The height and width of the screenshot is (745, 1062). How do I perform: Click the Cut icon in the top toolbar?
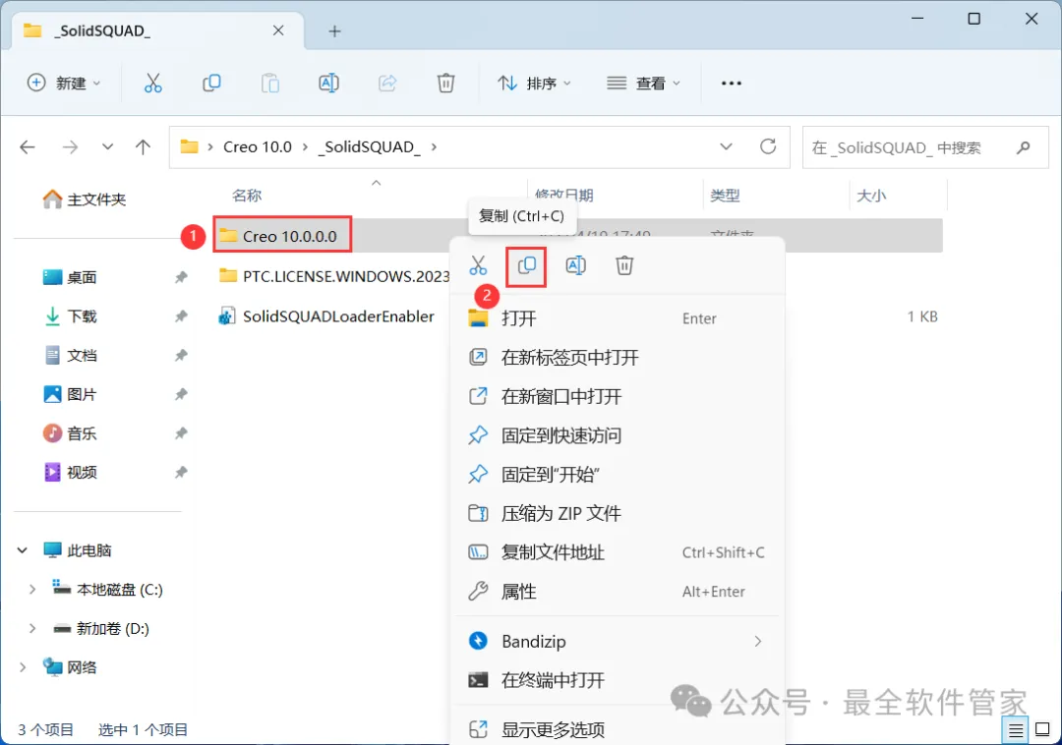point(153,84)
